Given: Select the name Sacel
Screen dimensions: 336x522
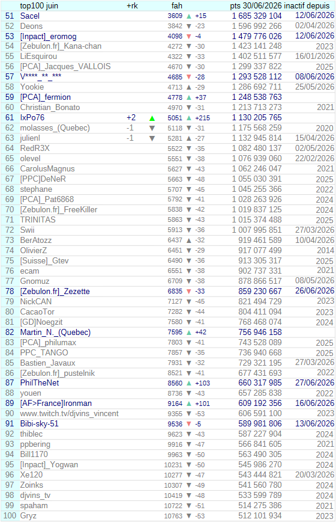Looking at the screenshot, I should (30, 16).
